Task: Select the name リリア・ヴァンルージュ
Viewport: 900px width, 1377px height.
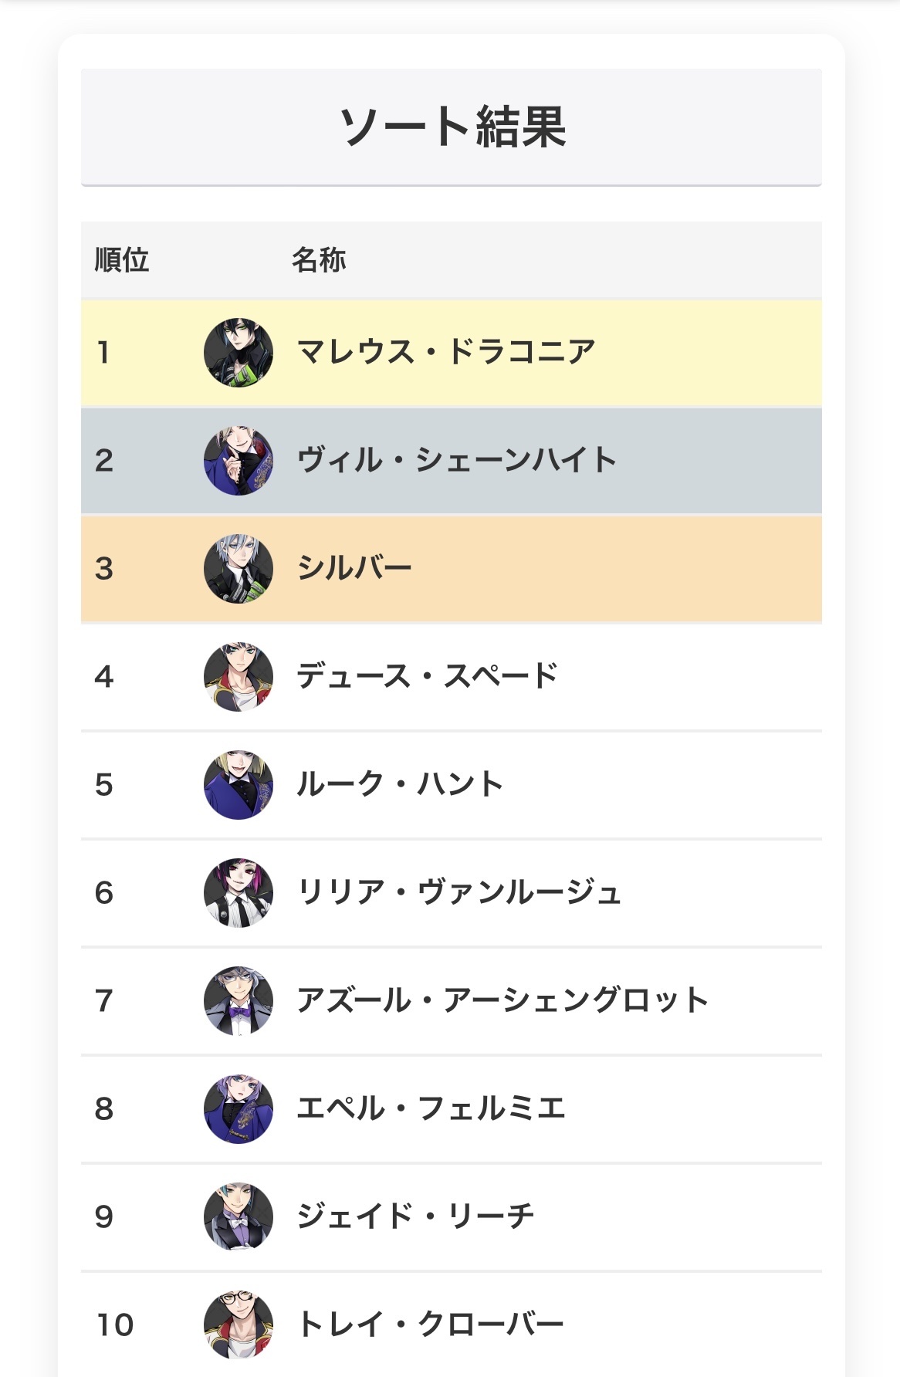Action: click(459, 892)
